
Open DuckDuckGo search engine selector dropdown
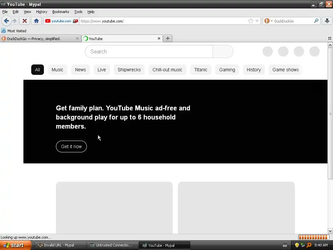[x=268, y=21]
